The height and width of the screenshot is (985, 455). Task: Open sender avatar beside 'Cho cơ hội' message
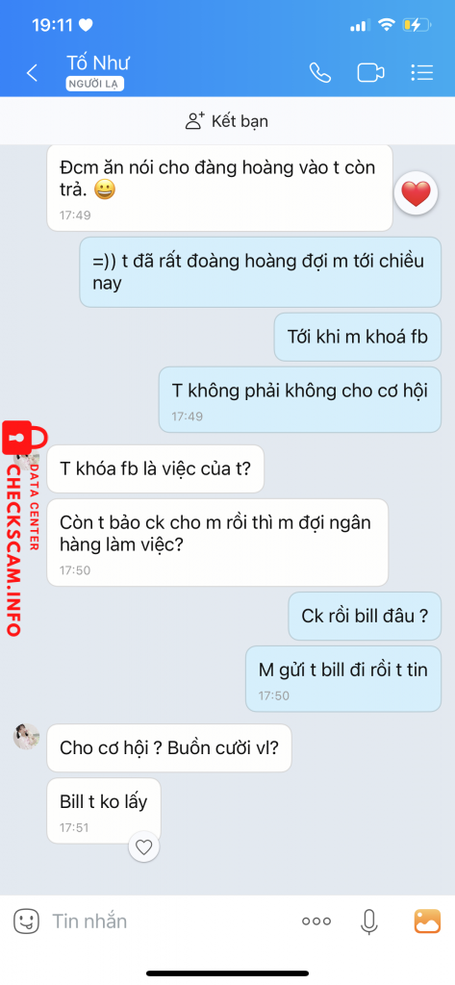(26, 736)
